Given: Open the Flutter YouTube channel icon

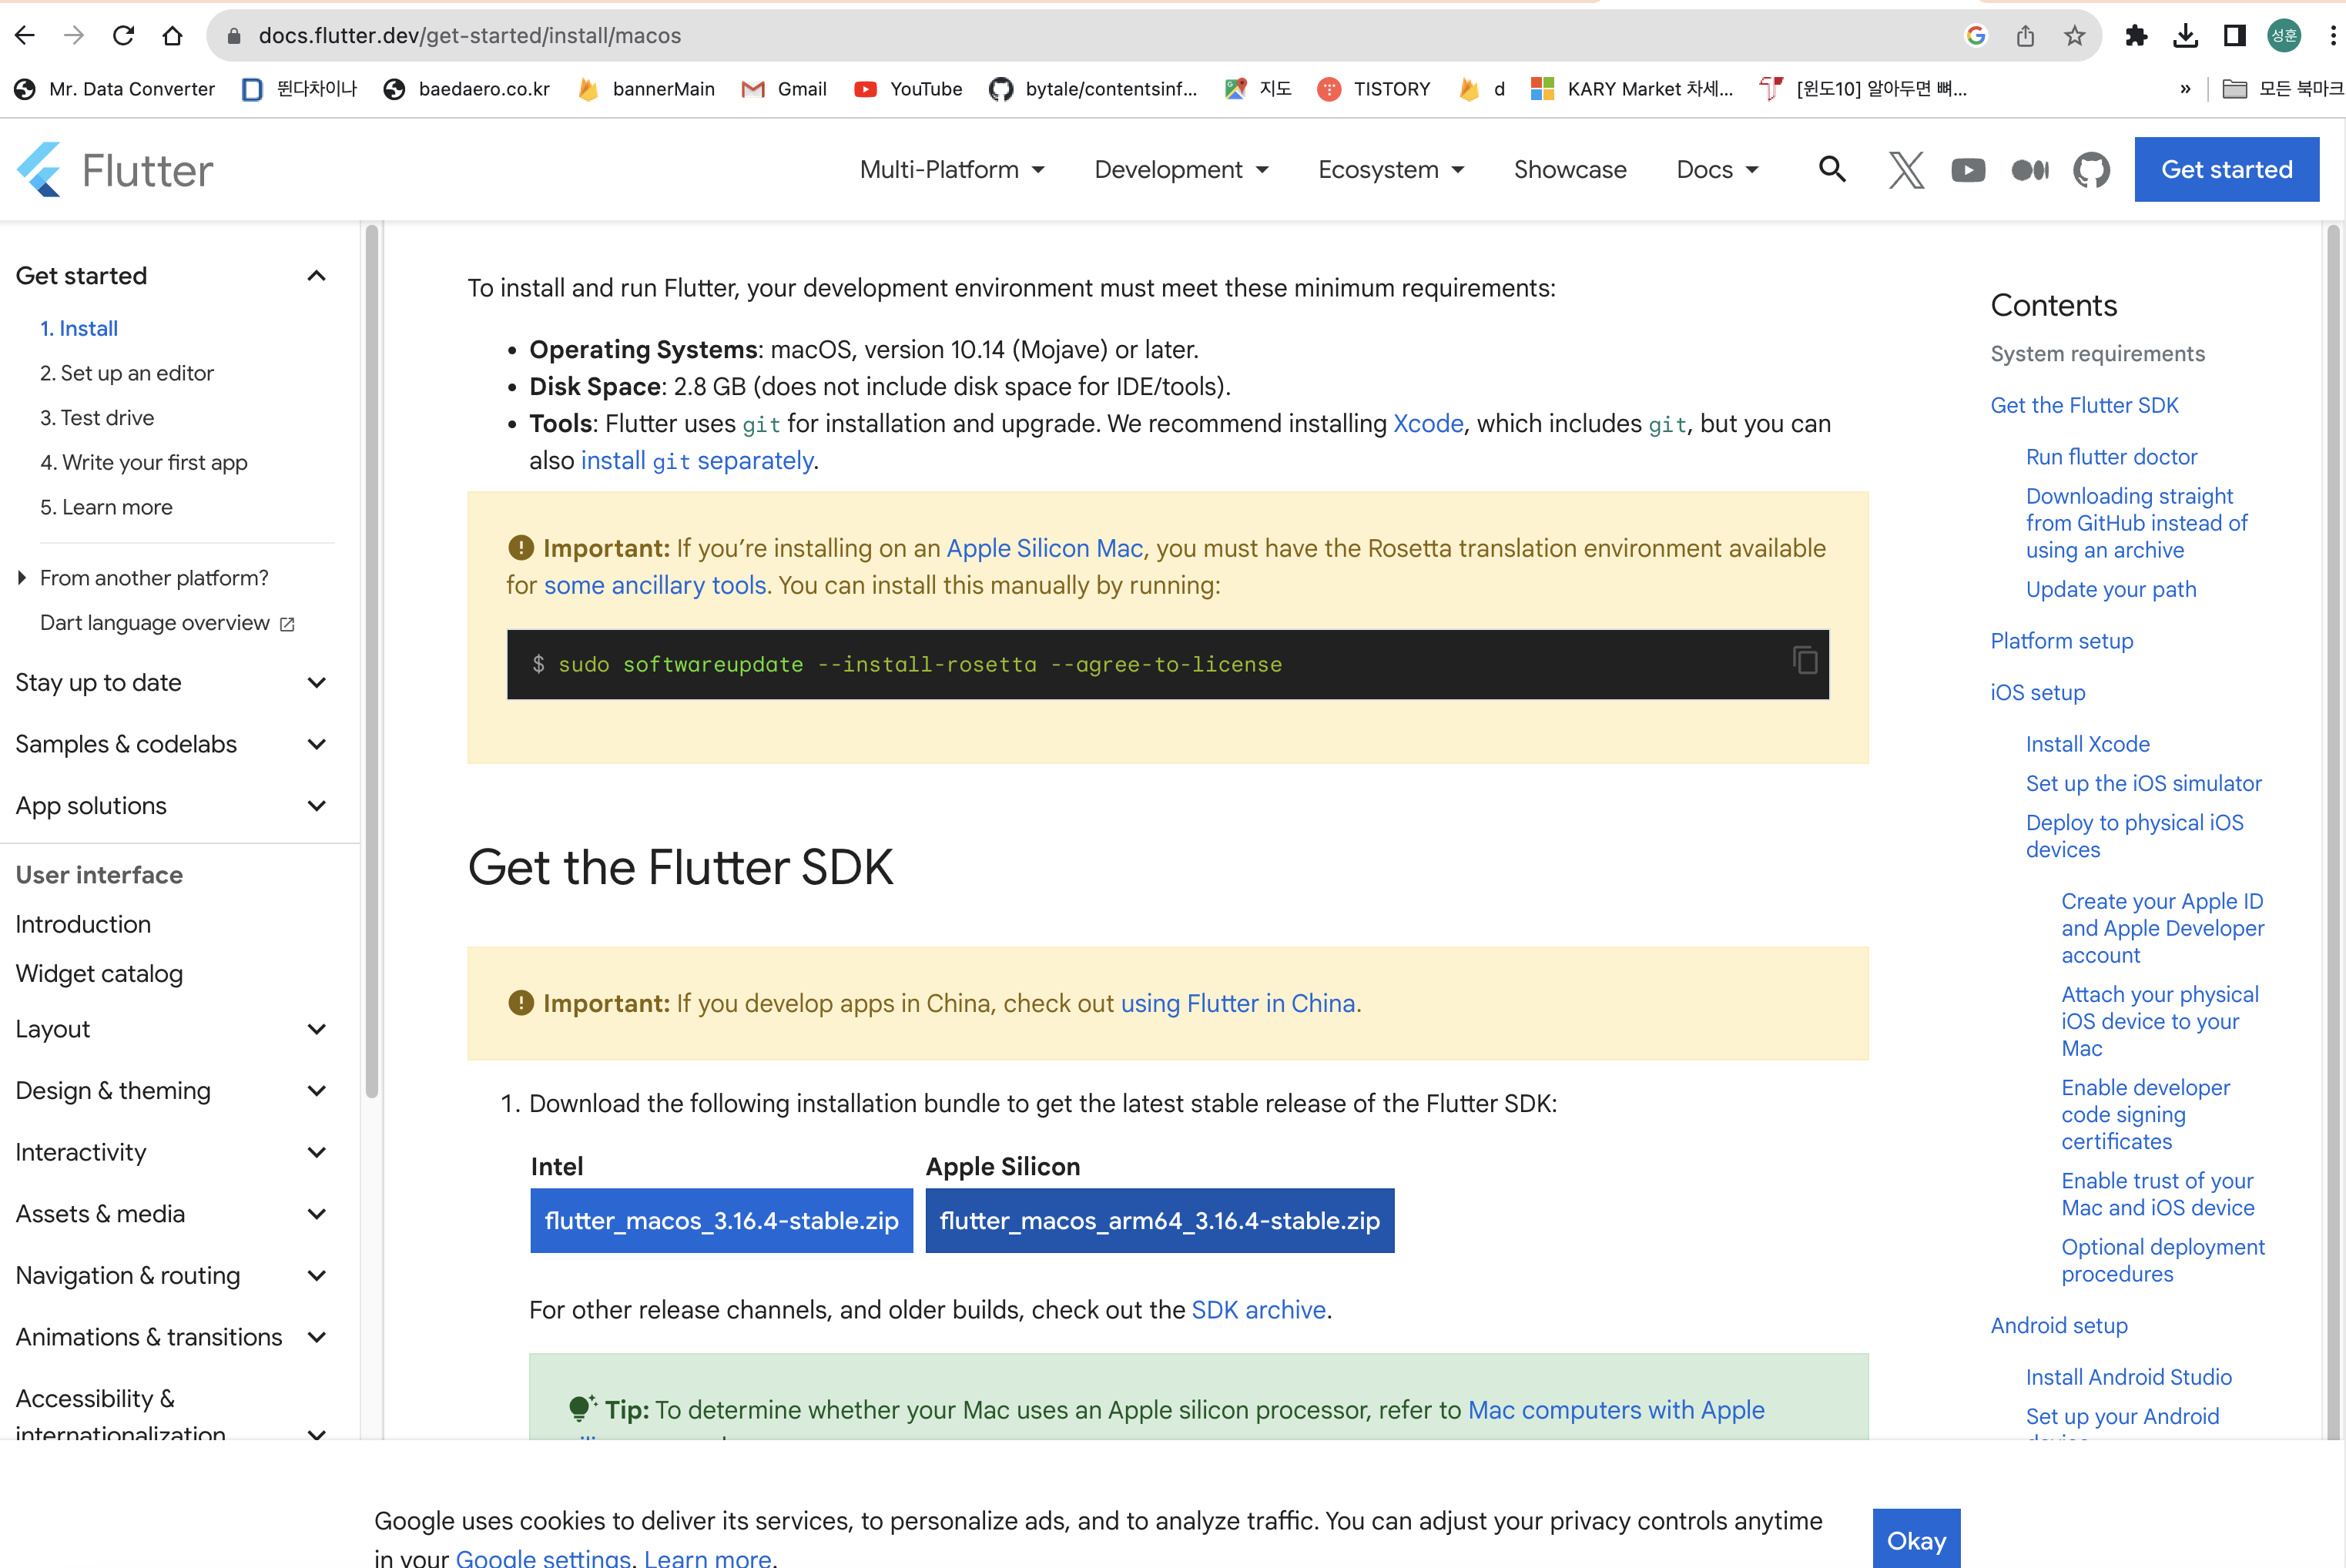Looking at the screenshot, I should pos(1967,170).
